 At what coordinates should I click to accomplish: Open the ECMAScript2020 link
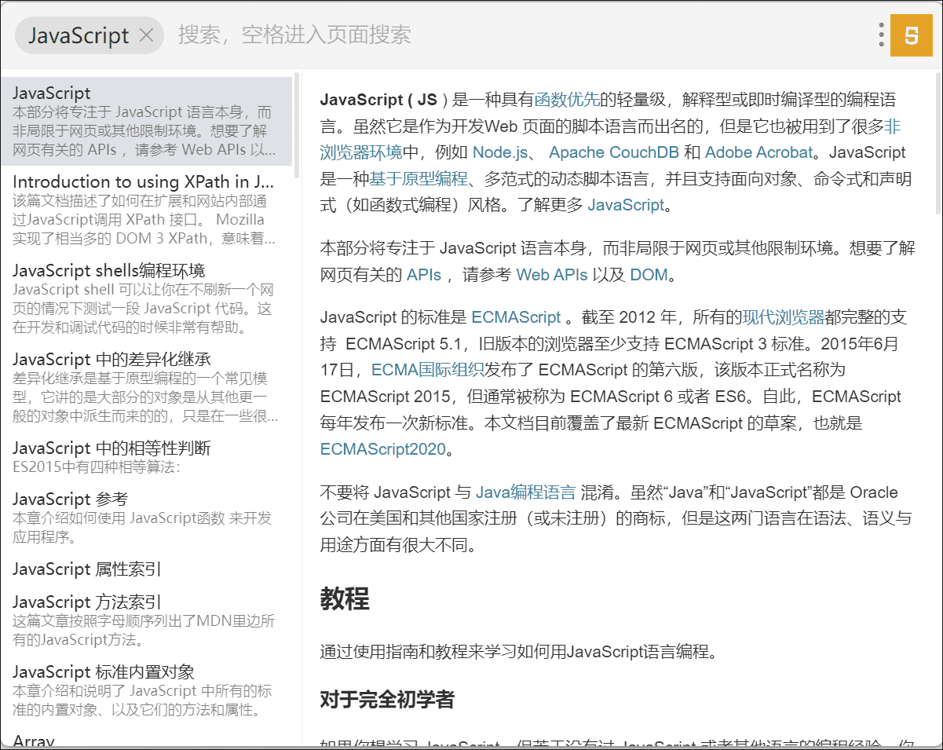point(382,449)
